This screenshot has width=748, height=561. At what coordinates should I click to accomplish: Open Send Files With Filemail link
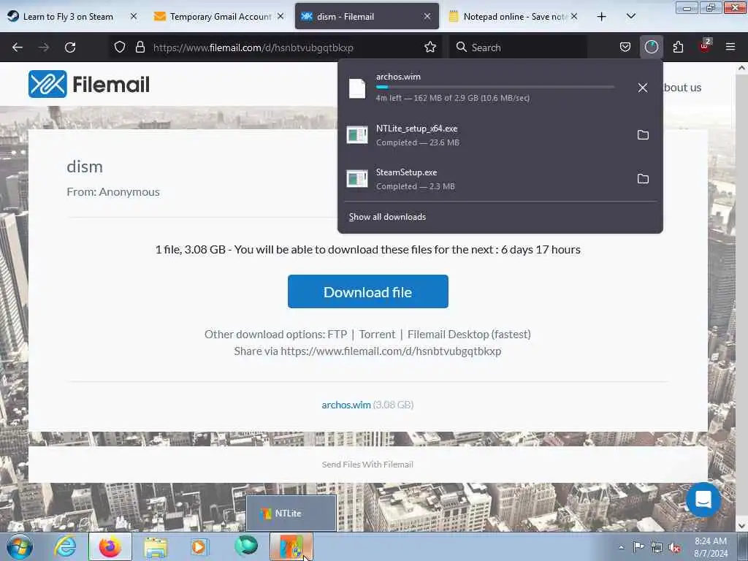click(x=367, y=464)
